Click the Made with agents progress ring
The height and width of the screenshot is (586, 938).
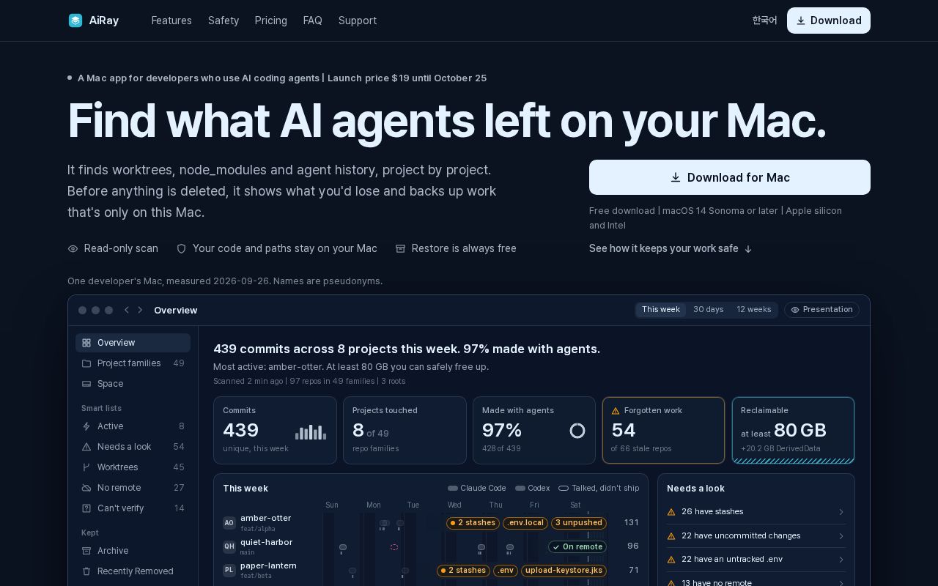tap(577, 431)
